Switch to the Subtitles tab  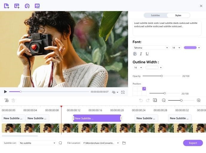[155, 15]
